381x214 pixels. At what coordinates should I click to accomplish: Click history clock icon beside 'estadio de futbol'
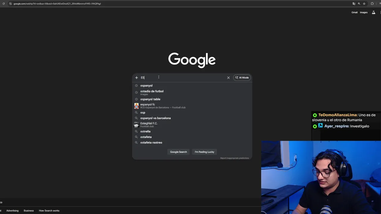136,92
